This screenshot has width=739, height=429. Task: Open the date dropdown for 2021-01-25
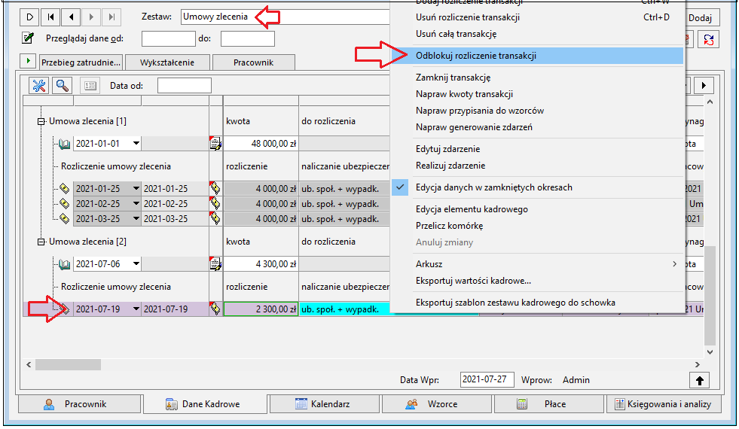tap(136, 189)
